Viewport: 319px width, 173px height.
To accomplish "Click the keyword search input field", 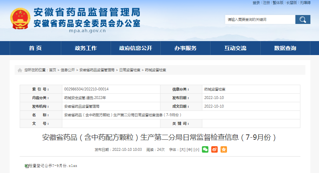I will 260,20.
